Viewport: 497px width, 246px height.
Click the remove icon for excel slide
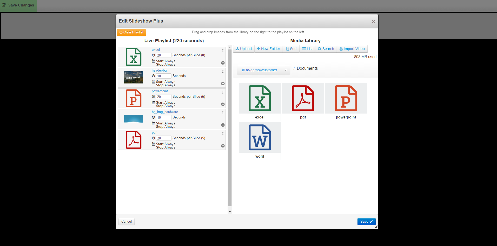223,63
